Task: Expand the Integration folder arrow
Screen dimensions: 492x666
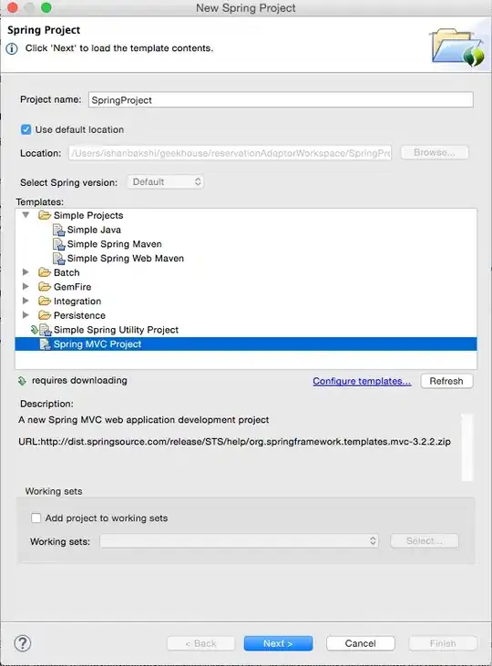Action: point(26,301)
